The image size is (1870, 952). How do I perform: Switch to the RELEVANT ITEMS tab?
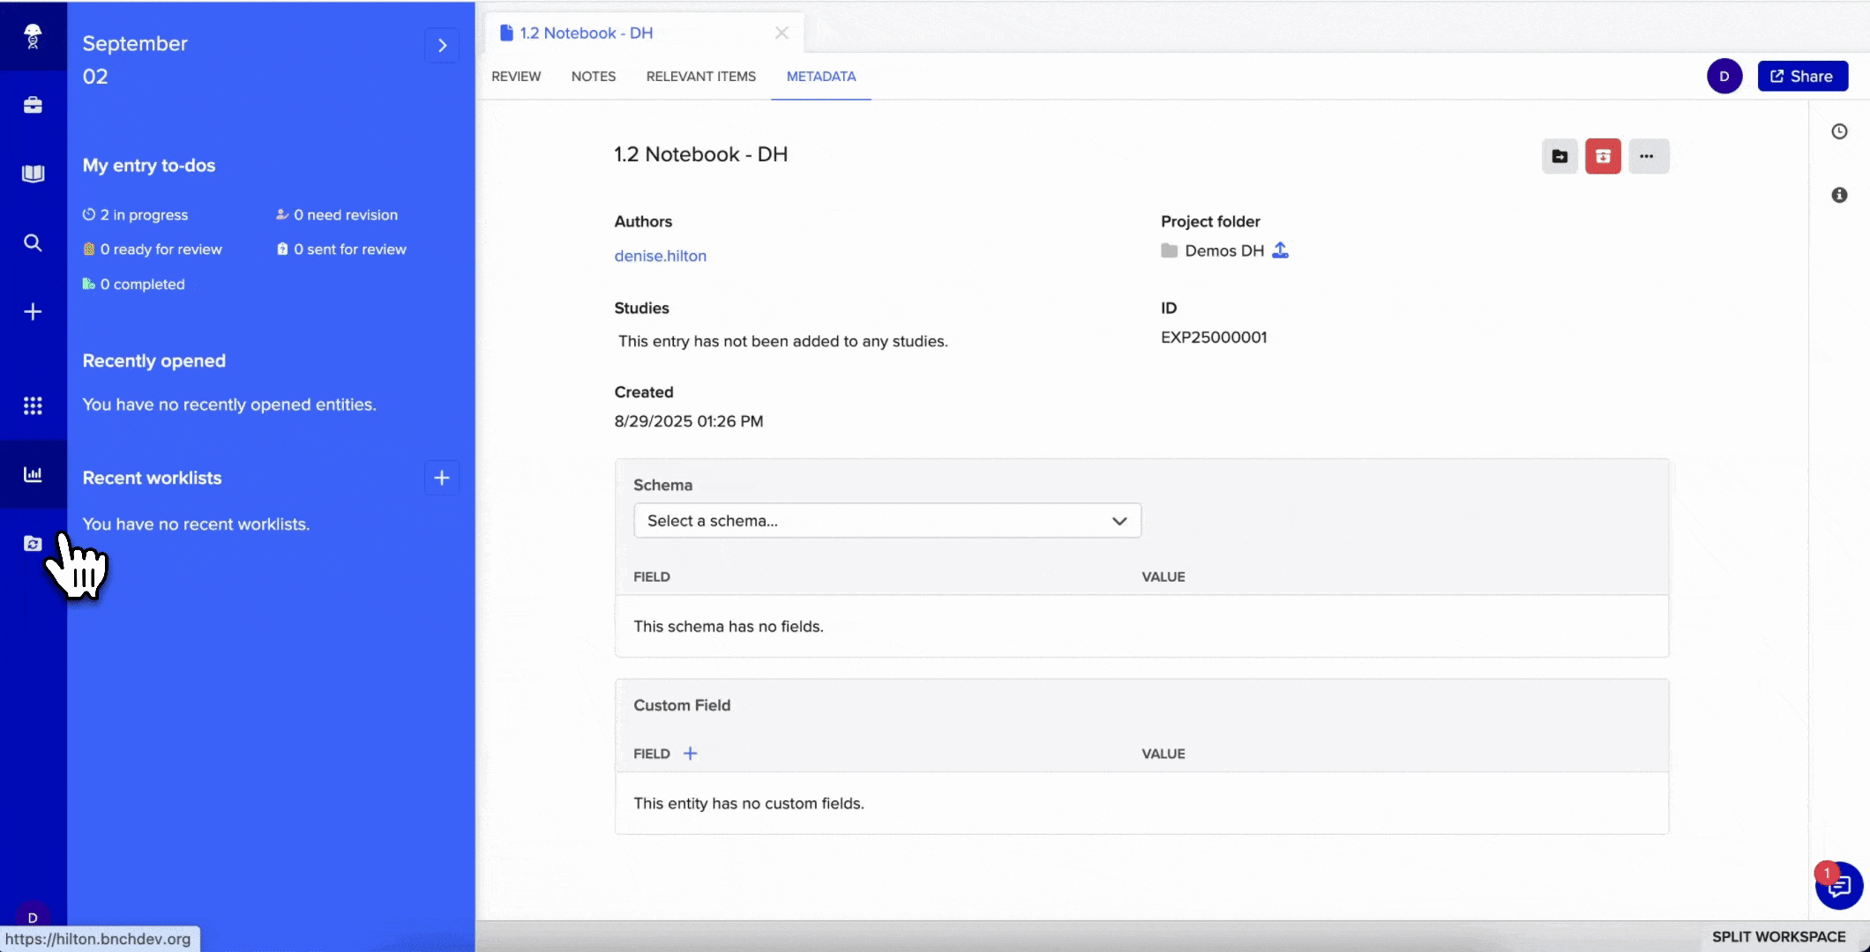[700, 77]
